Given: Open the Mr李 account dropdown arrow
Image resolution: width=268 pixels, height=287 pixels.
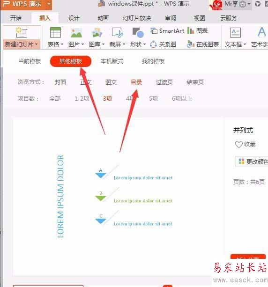Looking at the screenshot, I should 249,4.
